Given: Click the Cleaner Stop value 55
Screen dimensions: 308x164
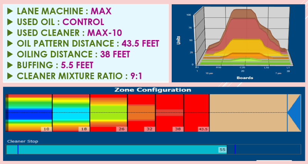Looking at the screenshot, I should 222,149.
